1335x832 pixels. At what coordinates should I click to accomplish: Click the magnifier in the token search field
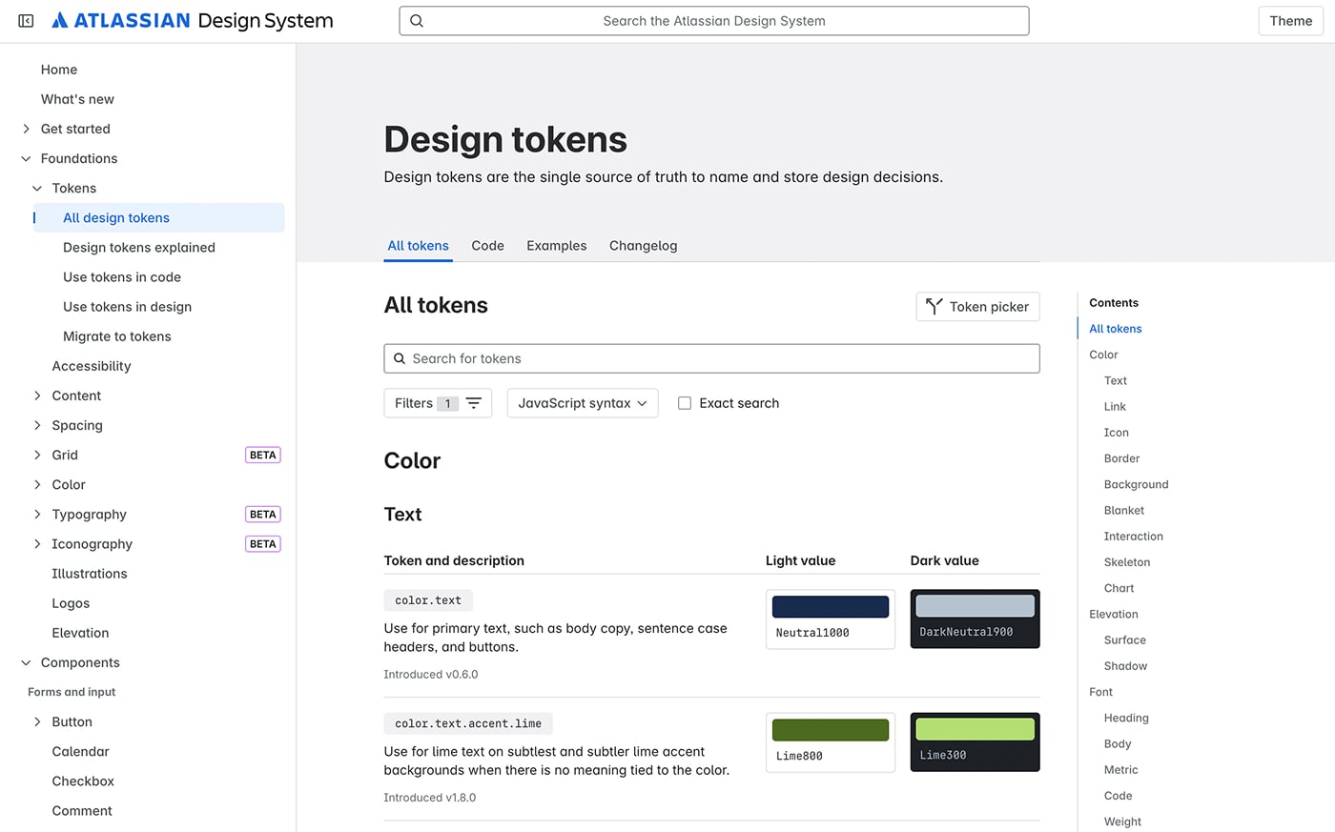click(x=400, y=358)
